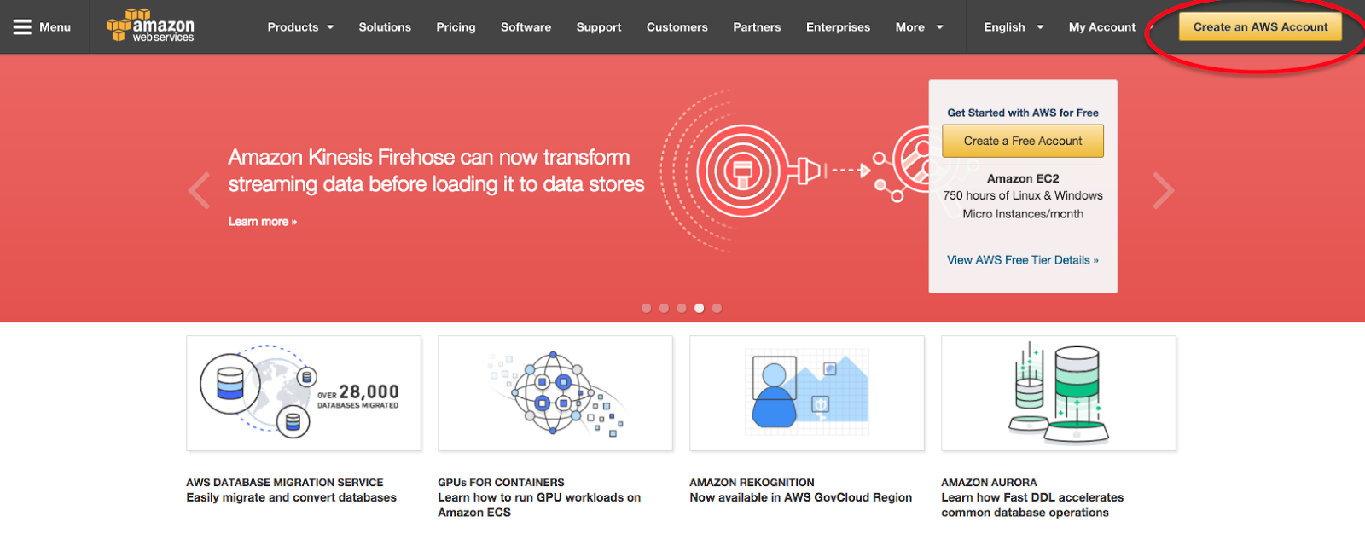Image resolution: width=1365 pixels, height=545 pixels.
Task: Click 'Easily migrate and convert databases' text
Action: coord(292,497)
